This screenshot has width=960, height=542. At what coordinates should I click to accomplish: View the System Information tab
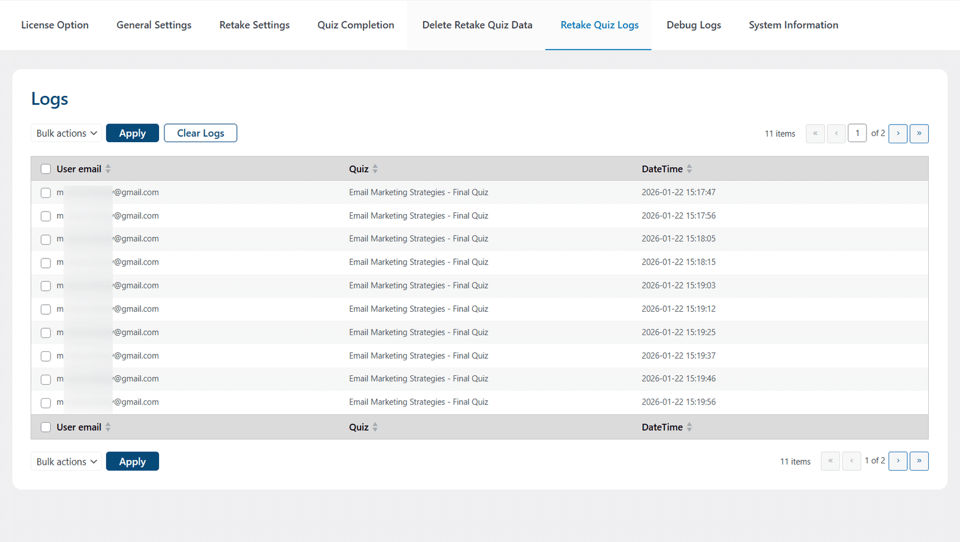793,25
